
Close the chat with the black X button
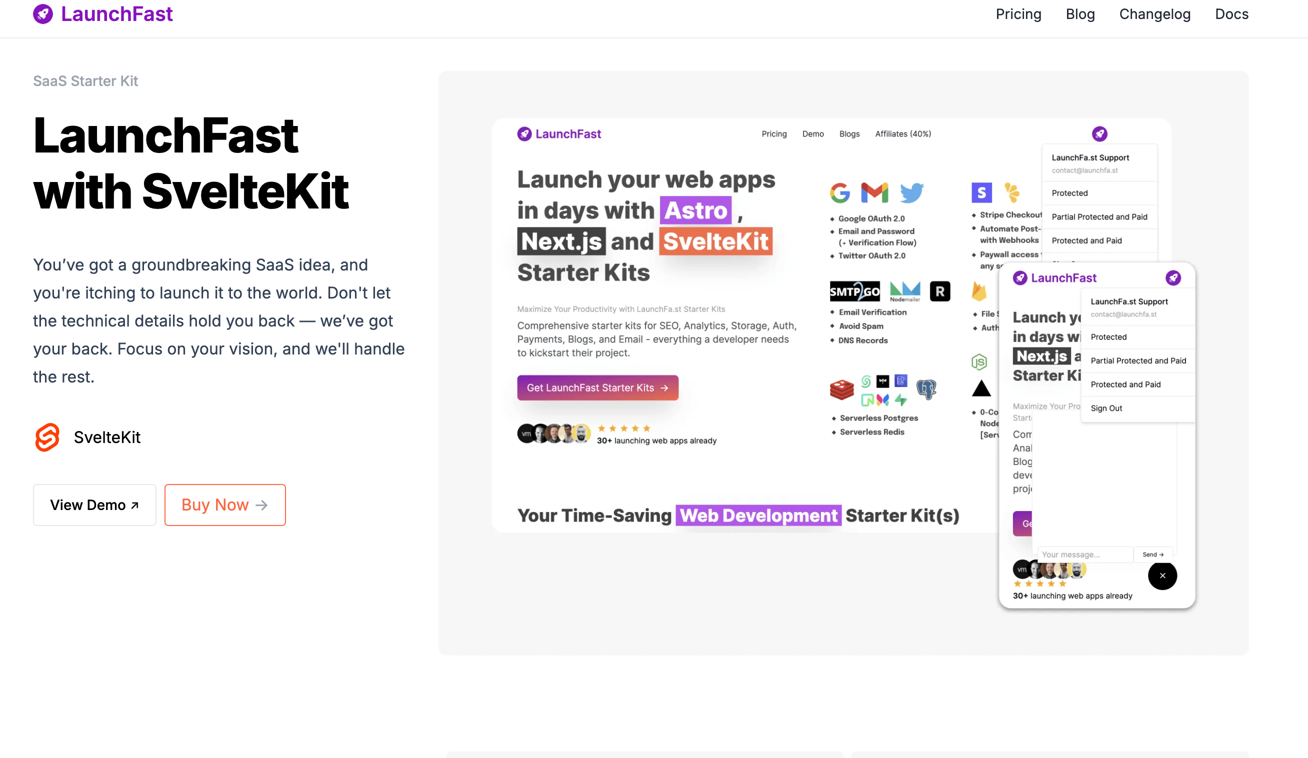coord(1162,575)
